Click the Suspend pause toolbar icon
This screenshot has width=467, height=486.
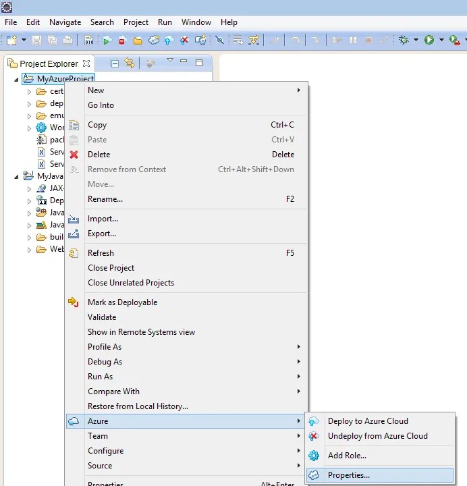[353, 40]
